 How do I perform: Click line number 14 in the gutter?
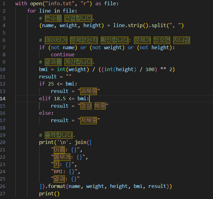coord(2,98)
